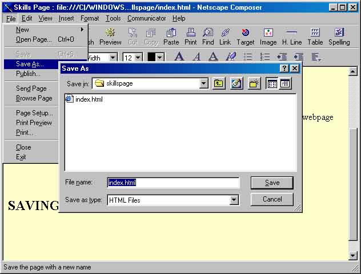This screenshot has width=361, height=274.
Task: Open the Insert menu
Action: coord(66,18)
